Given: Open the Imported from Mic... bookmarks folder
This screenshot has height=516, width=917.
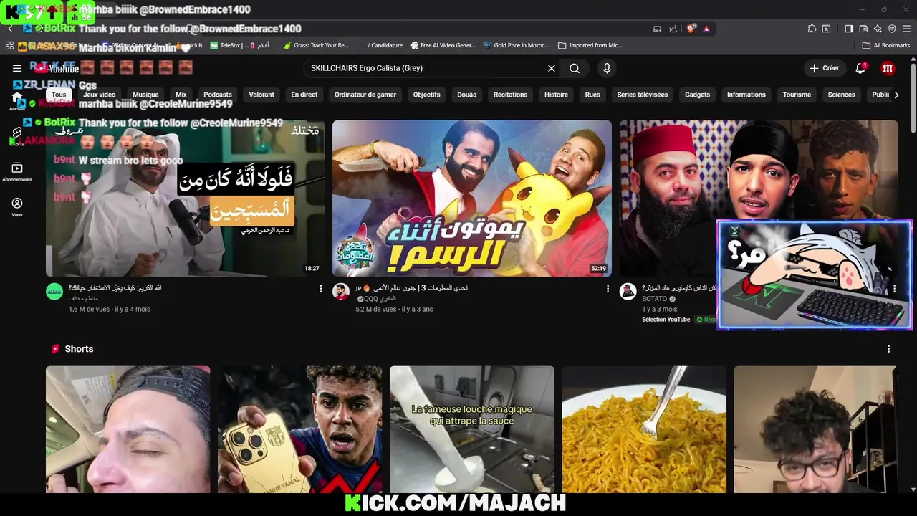Looking at the screenshot, I should point(590,45).
